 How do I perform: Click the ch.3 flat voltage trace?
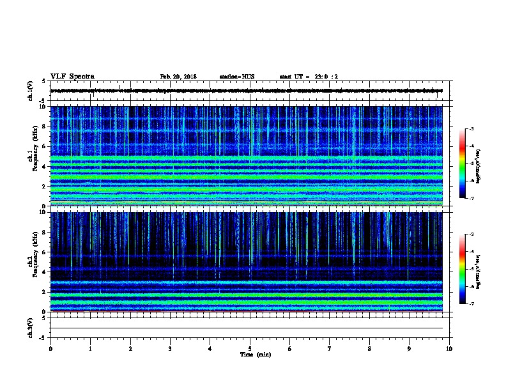click(x=247, y=328)
